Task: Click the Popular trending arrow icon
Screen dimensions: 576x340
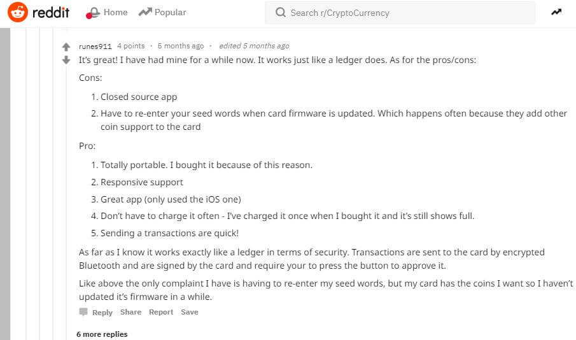Action: pyautogui.click(x=144, y=12)
